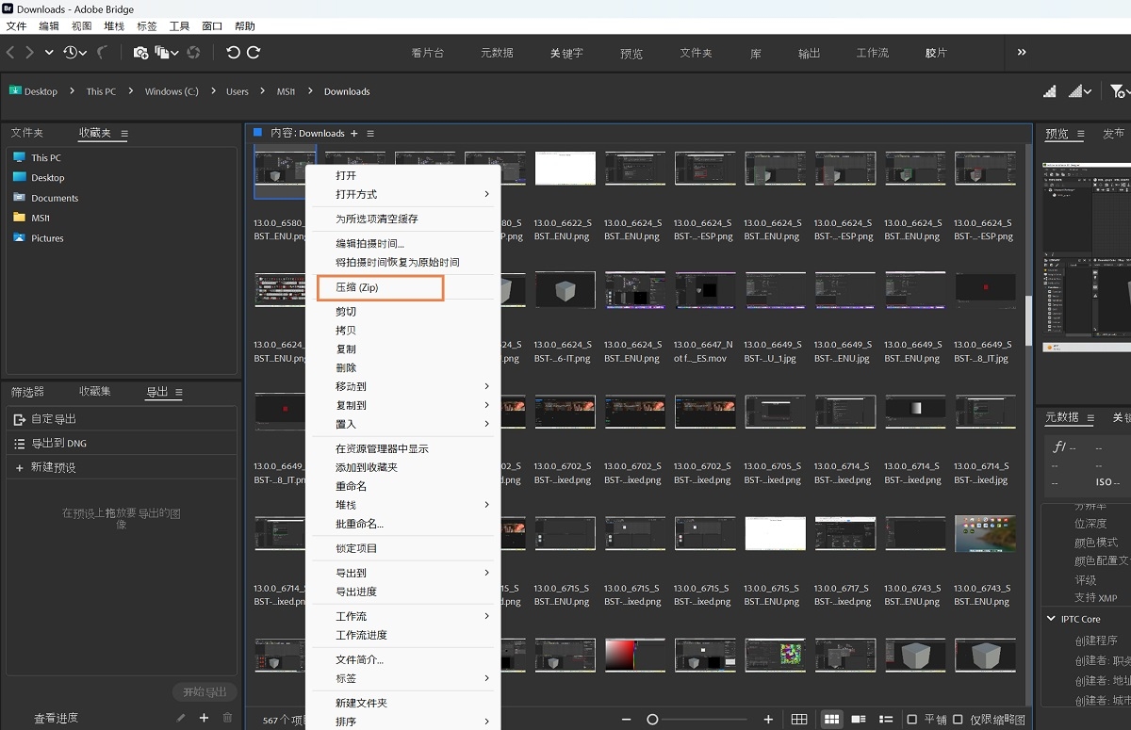1131x730 pixels.
Task: Switch to the 元数据 workspace tab
Action: point(497,53)
